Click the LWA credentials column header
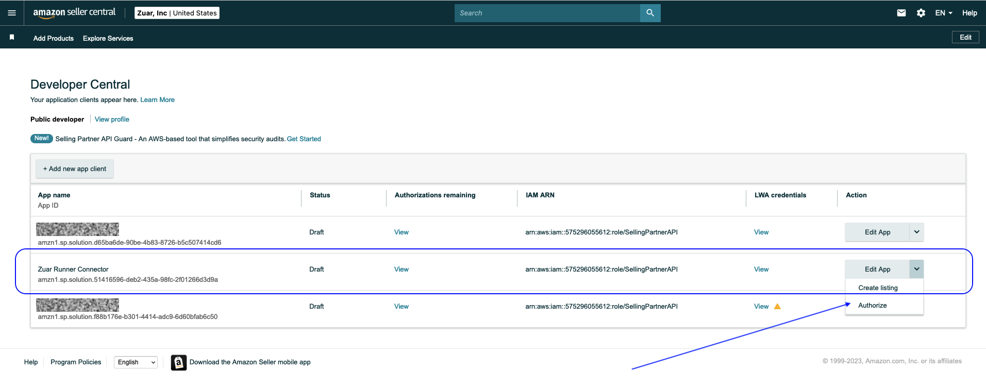 [780, 195]
